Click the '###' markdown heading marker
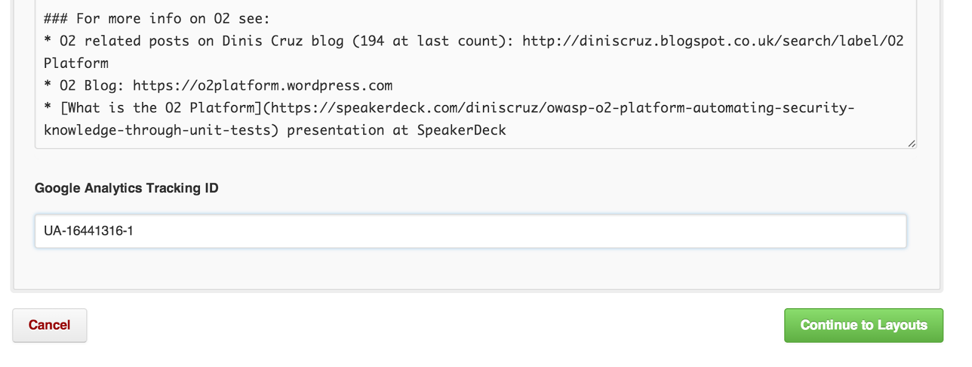972x367 pixels. pos(55,19)
